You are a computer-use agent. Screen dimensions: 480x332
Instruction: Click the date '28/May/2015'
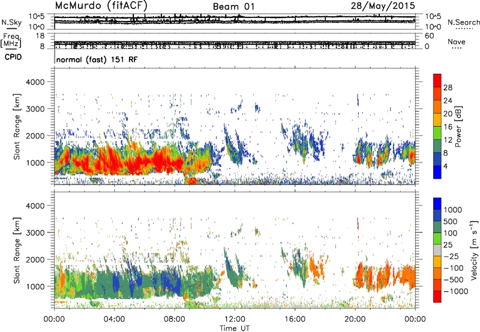coord(383,5)
